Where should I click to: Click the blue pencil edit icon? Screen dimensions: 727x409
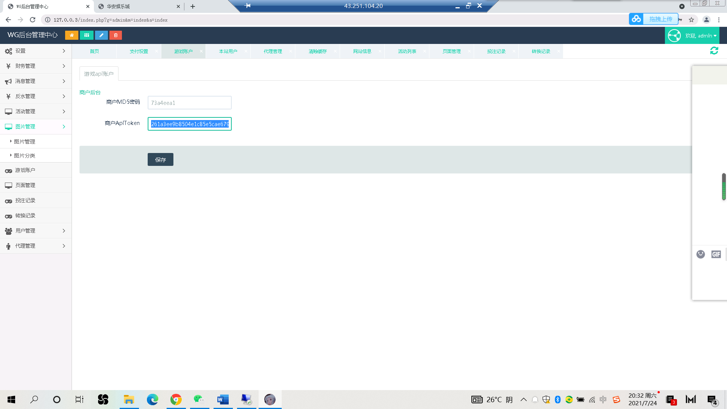point(101,35)
